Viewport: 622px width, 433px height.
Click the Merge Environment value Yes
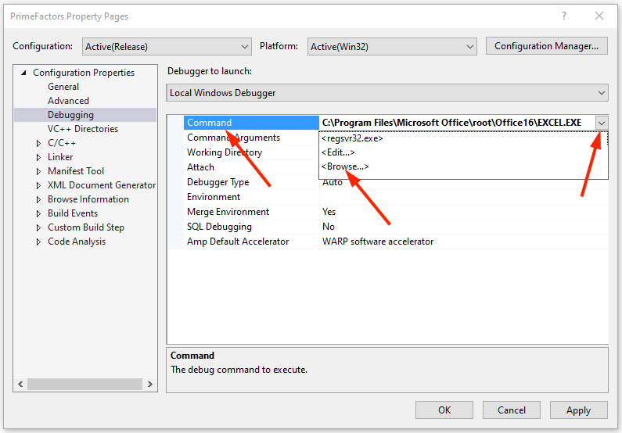[329, 212]
